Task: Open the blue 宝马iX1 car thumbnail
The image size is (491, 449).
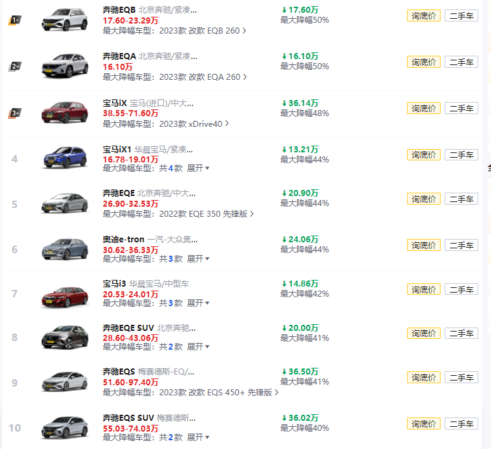Action: click(65, 157)
